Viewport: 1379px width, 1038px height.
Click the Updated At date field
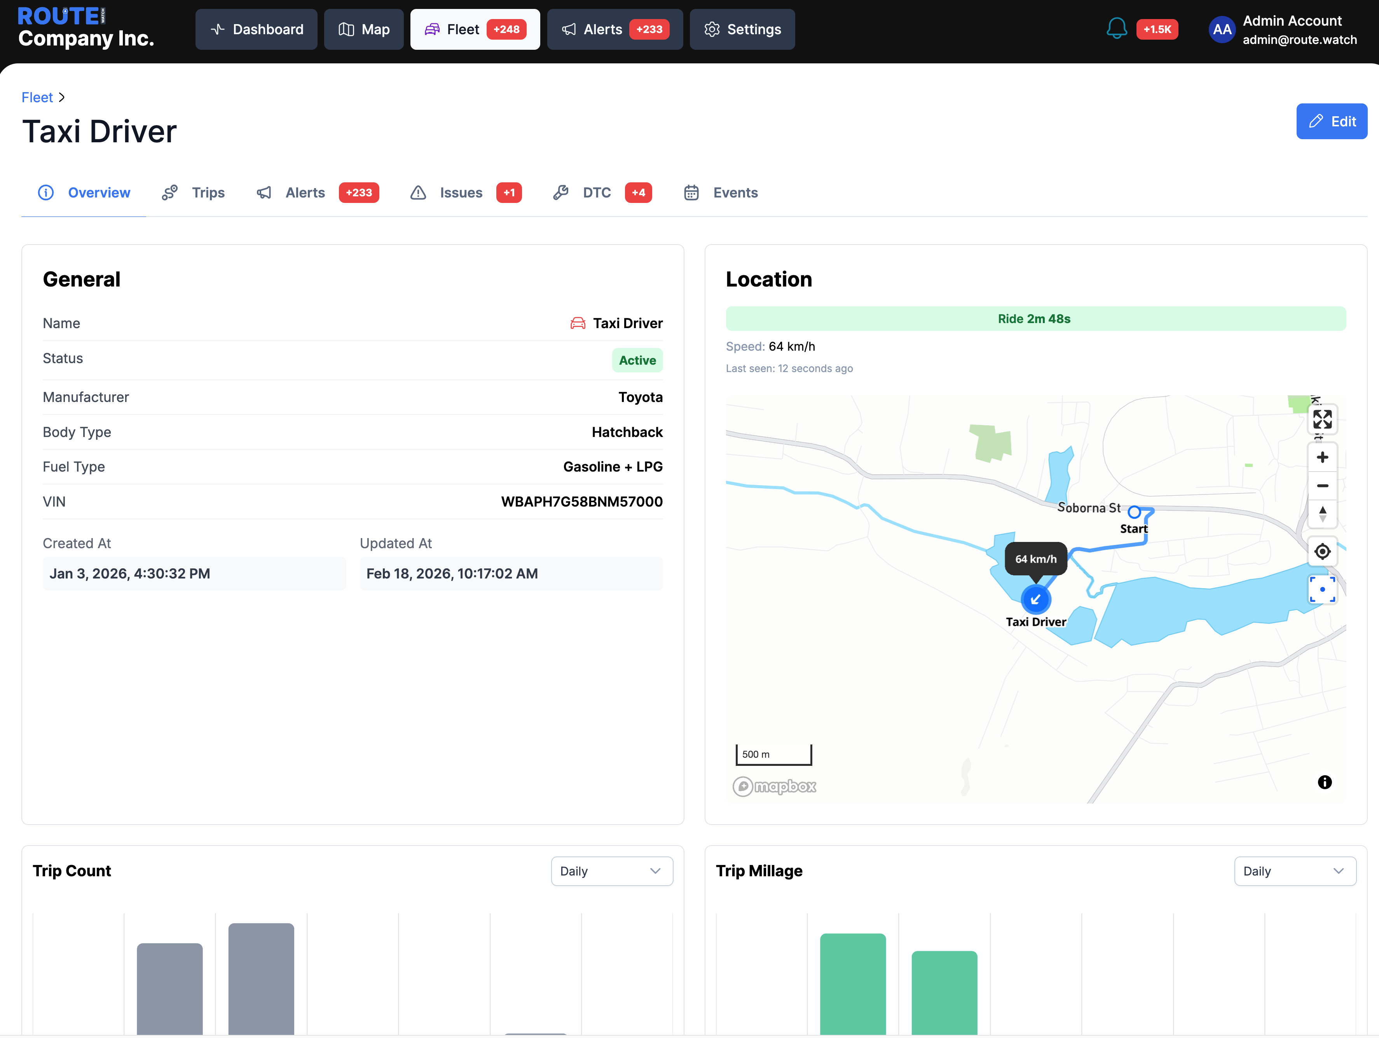[511, 573]
